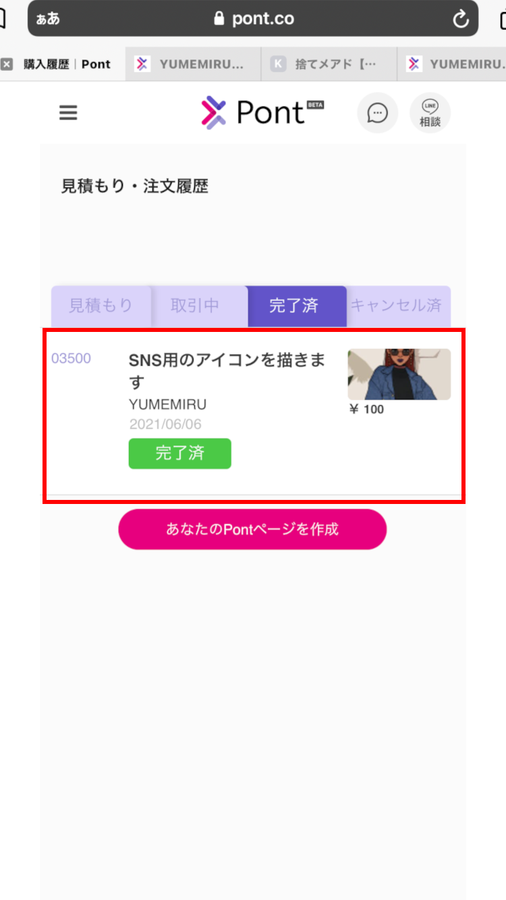Switch to the 捨てメアド browser tab

point(329,64)
